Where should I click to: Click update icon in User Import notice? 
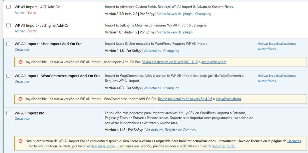click(x=20, y=62)
